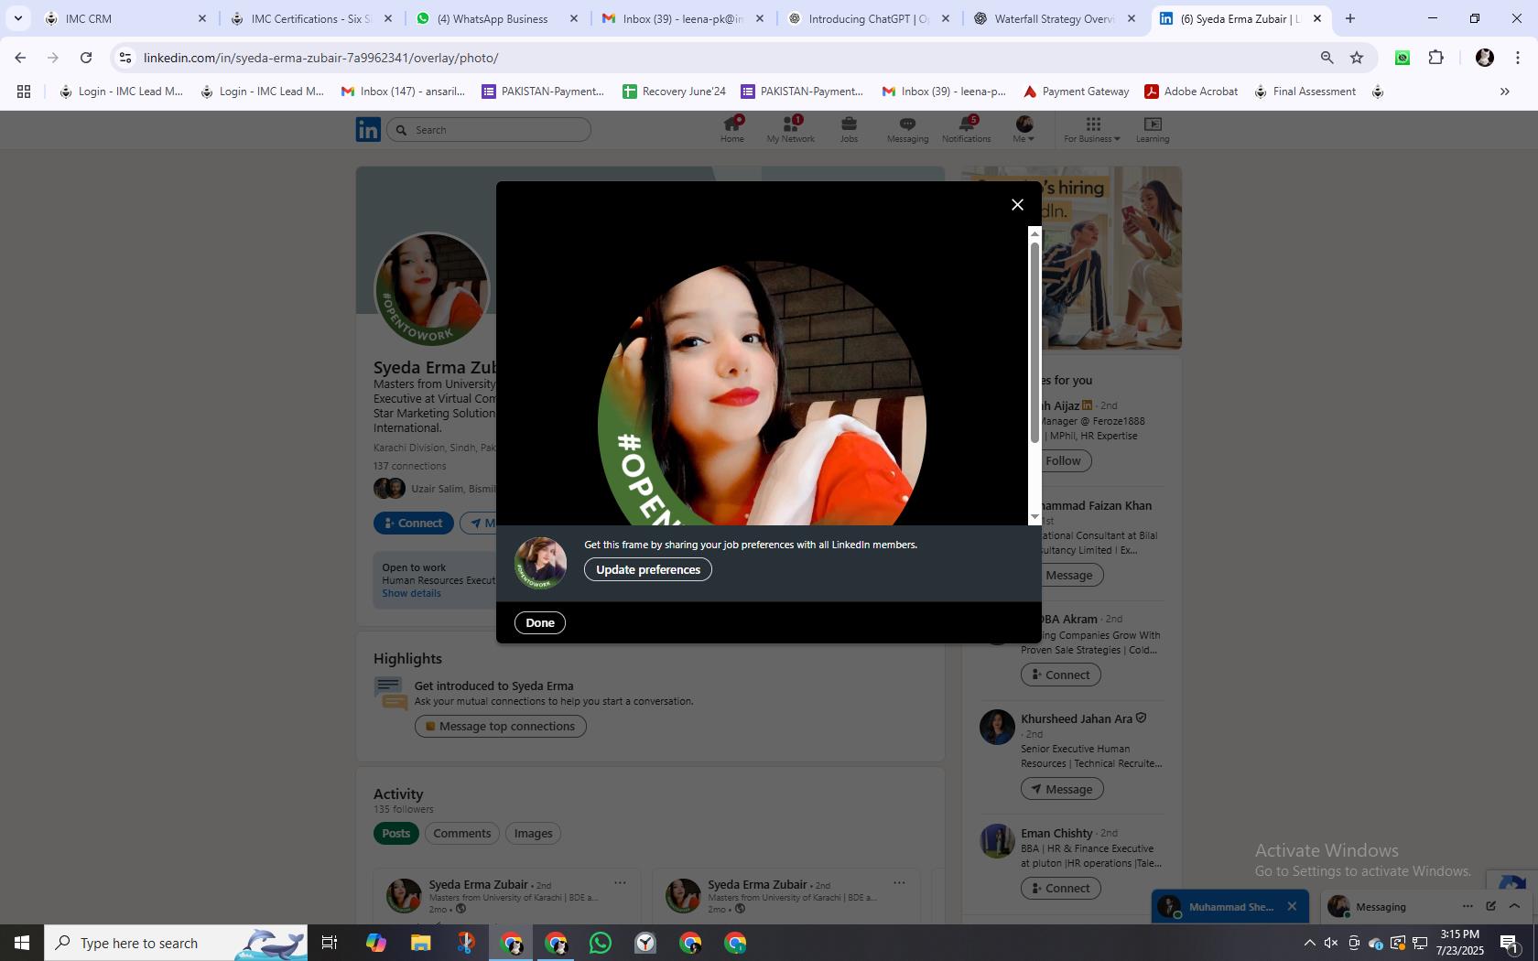Viewport: 1538px width, 961px height.
Task: Open the Payment Gateway bookmark
Action: (x=1076, y=92)
